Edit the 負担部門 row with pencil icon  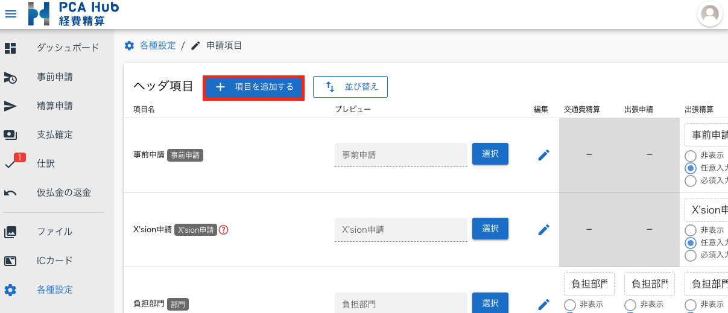pyautogui.click(x=543, y=303)
